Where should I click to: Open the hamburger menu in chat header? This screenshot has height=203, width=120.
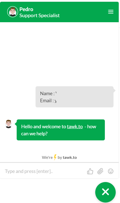111,12
